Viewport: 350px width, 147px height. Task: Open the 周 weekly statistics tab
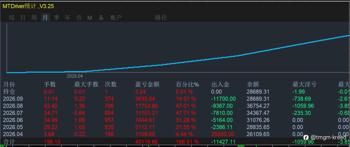click(x=34, y=18)
